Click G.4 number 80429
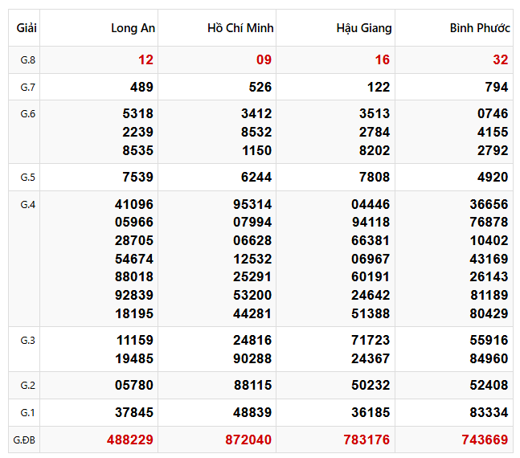This screenshot has width=520, height=458. point(489,313)
